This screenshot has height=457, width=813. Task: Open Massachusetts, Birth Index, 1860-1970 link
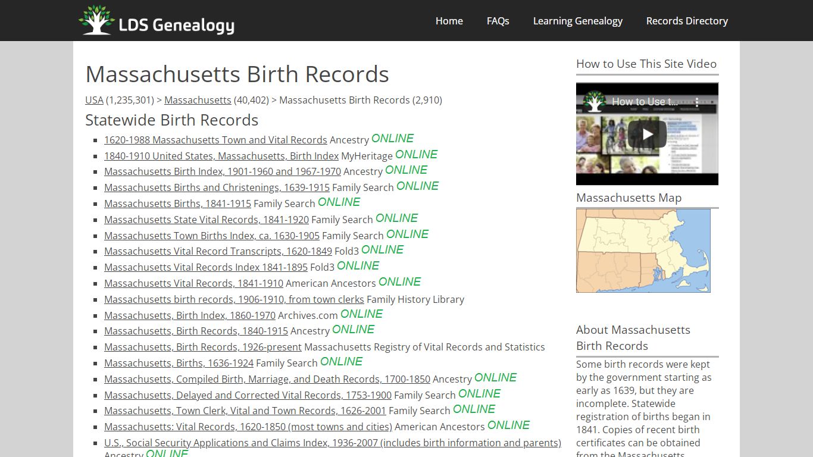point(190,315)
